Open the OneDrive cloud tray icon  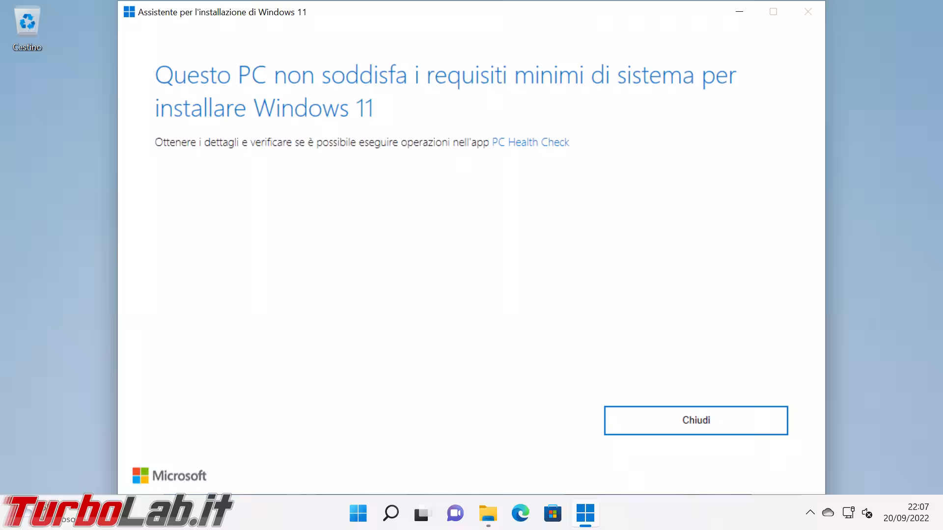828,512
